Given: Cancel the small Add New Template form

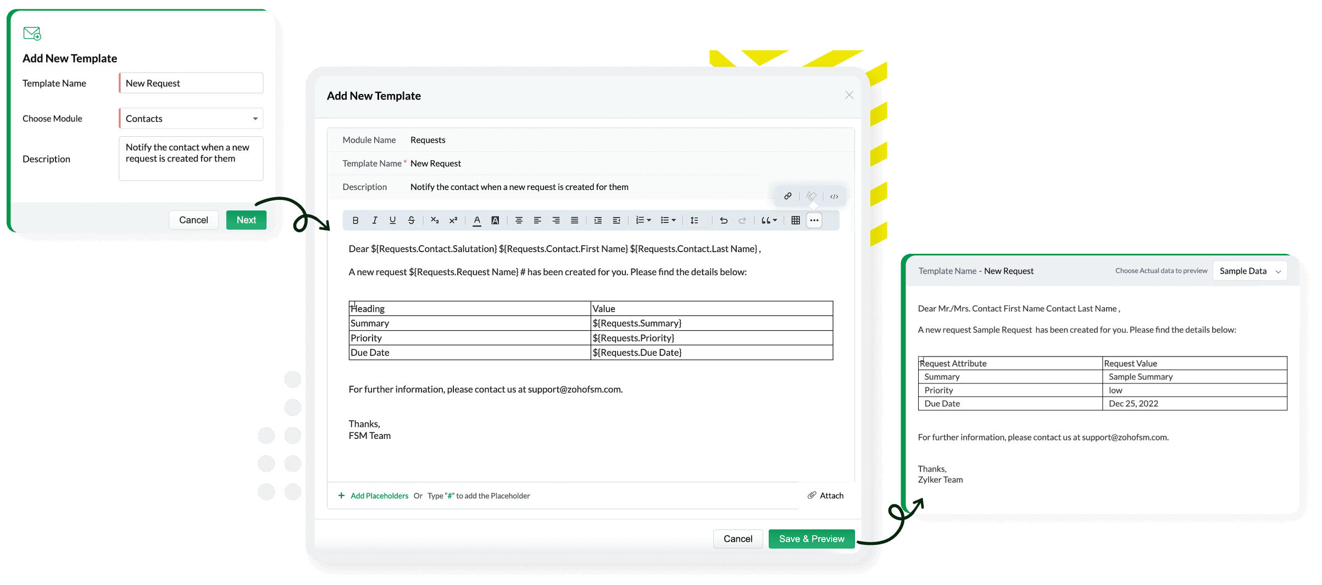Looking at the screenshot, I should (193, 220).
